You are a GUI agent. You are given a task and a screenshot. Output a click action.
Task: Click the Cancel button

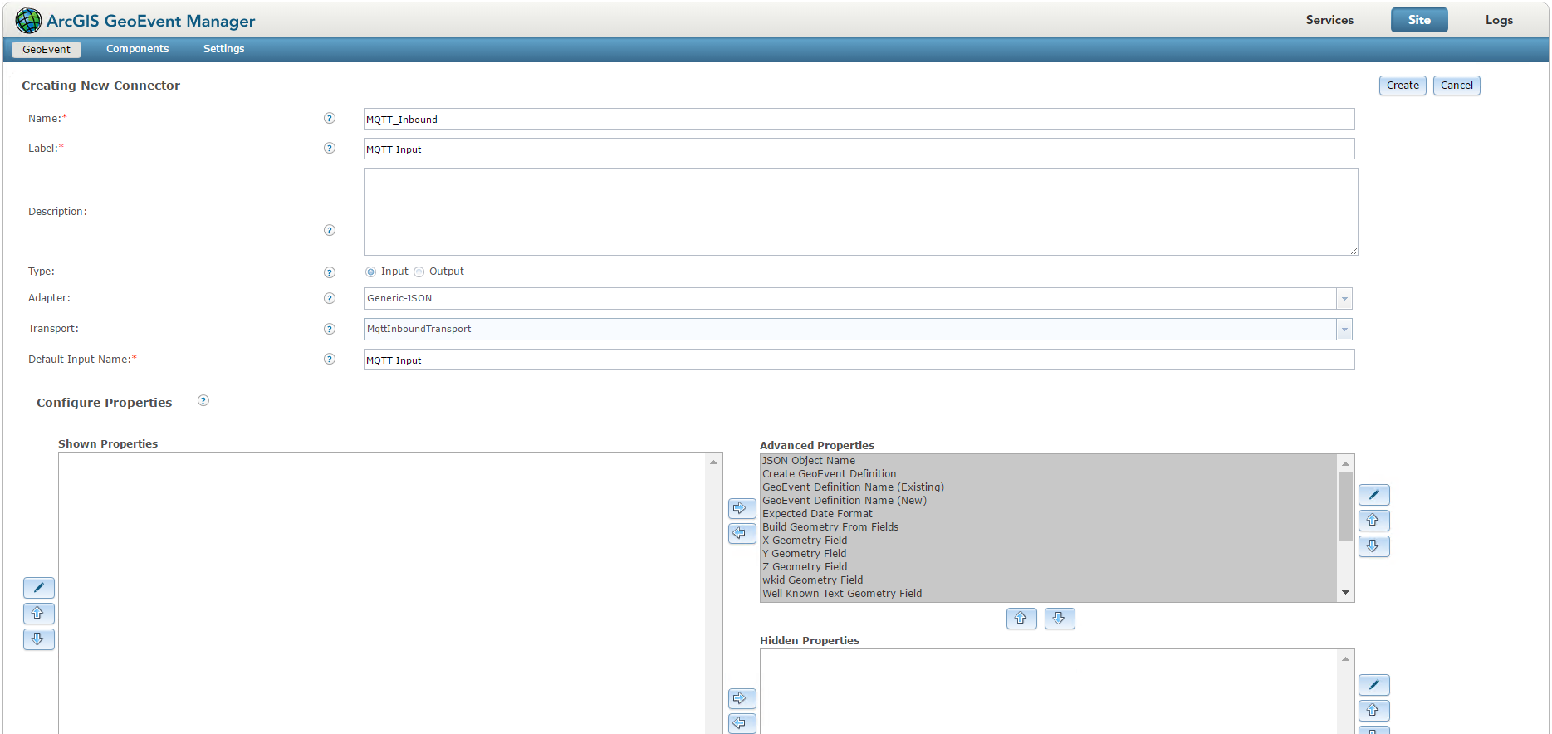click(1457, 86)
